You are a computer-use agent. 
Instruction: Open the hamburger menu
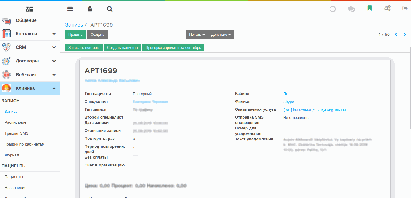pos(70,9)
